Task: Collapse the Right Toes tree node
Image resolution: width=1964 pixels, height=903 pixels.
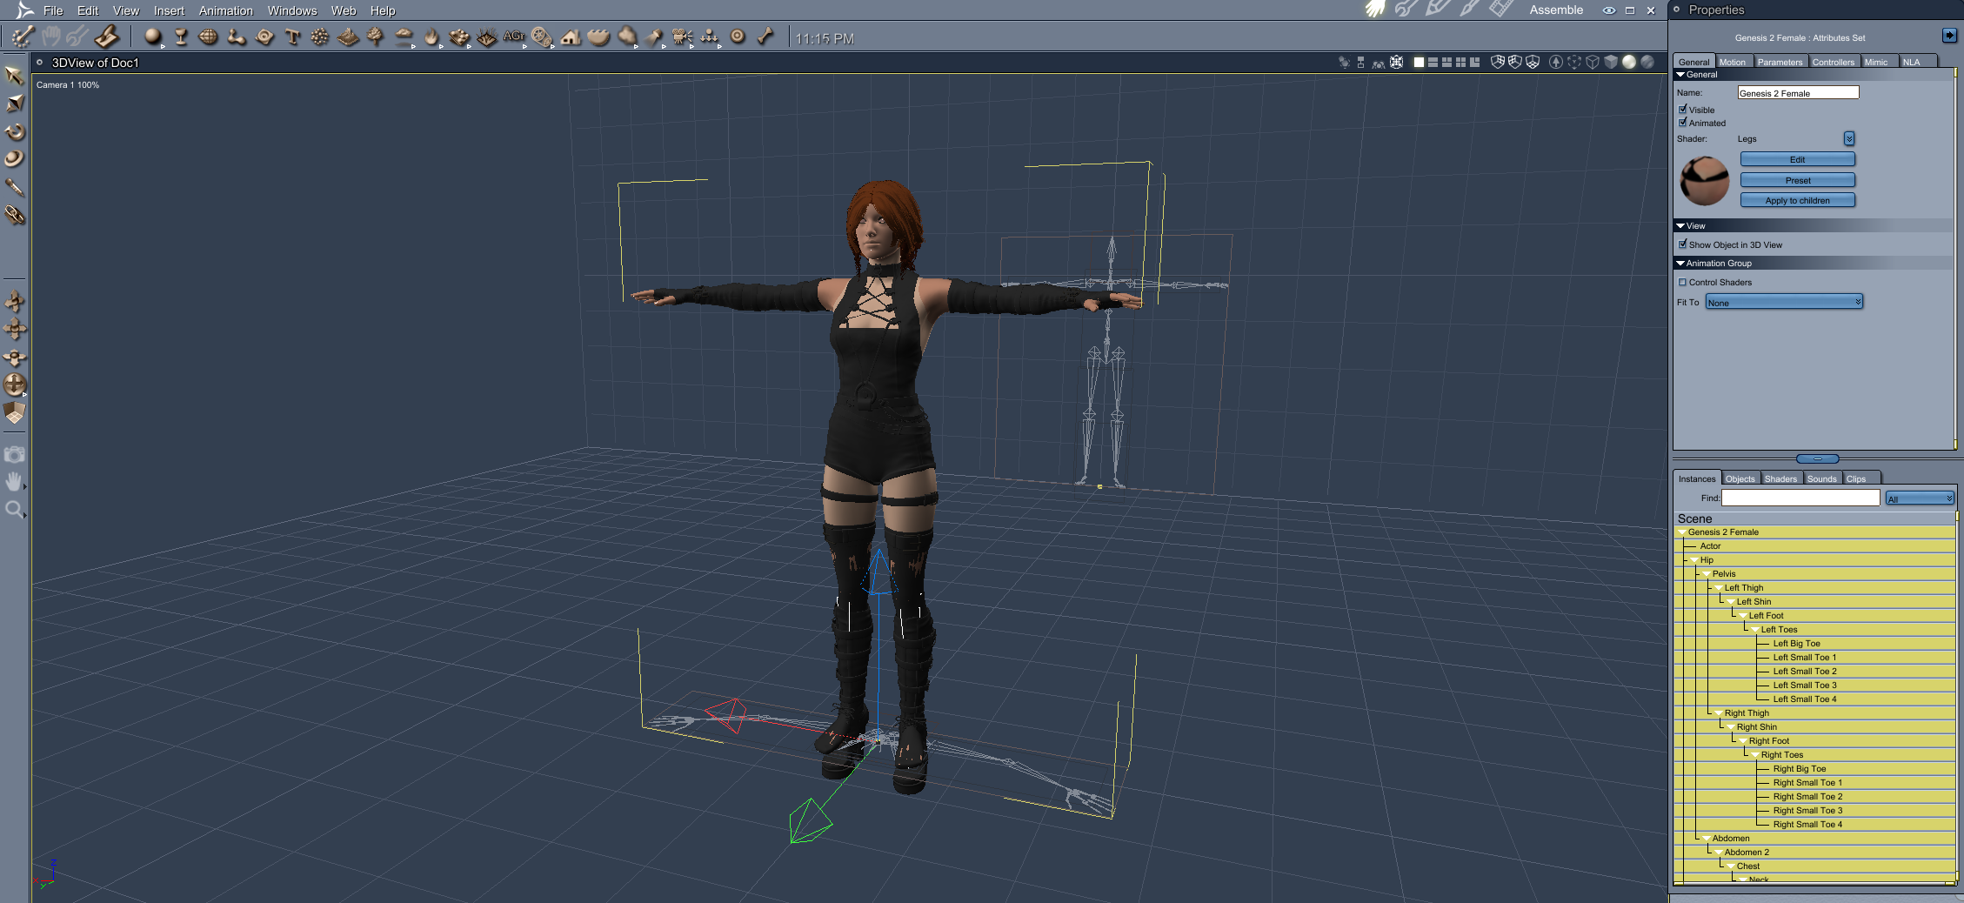Action: [x=1755, y=755]
